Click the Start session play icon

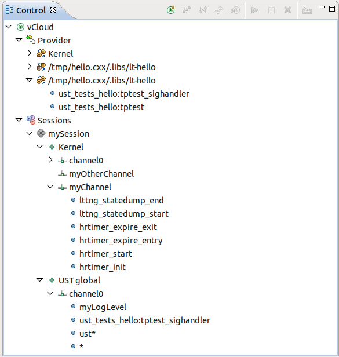click(254, 10)
